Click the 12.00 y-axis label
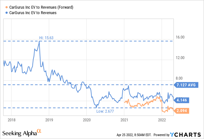Viewport: 204px width, 139px height. point(180,58)
